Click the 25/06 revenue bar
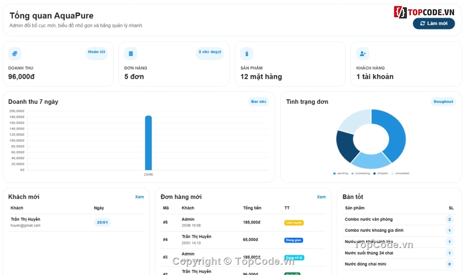Viewport: 466px width, 275px height. (148, 143)
